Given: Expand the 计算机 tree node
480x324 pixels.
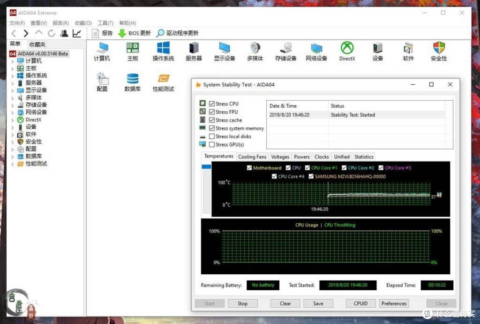Looking at the screenshot, I should (x=12, y=61).
